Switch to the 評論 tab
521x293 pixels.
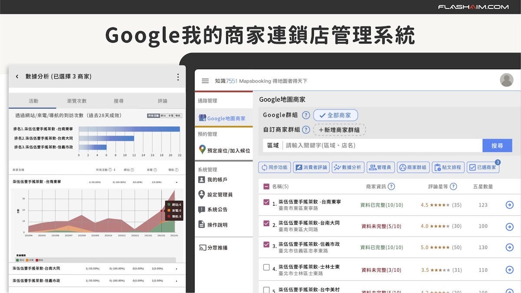162,101
